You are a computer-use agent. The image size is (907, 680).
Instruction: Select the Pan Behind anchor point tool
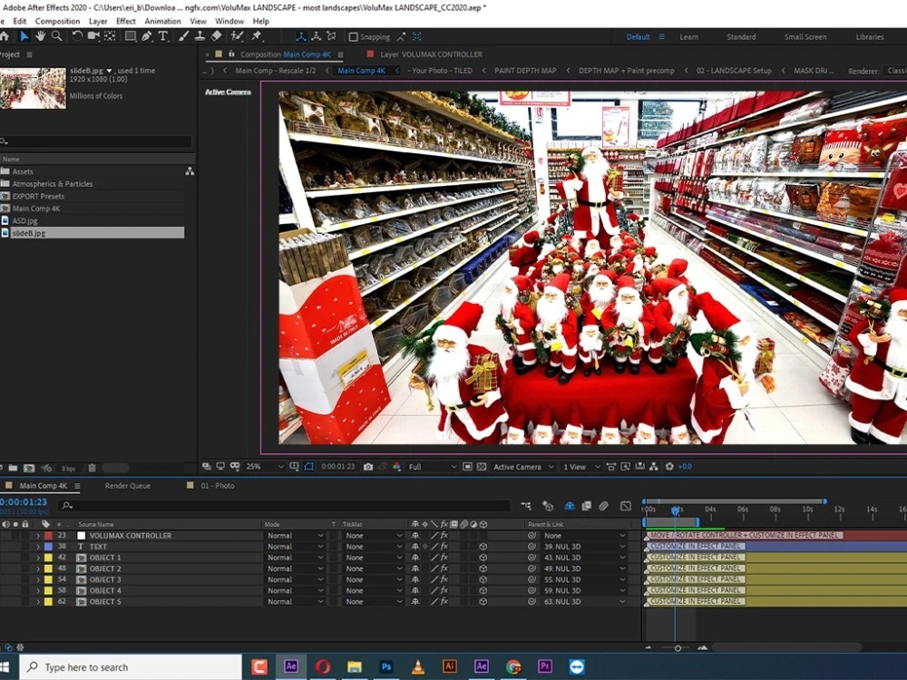coord(110,36)
